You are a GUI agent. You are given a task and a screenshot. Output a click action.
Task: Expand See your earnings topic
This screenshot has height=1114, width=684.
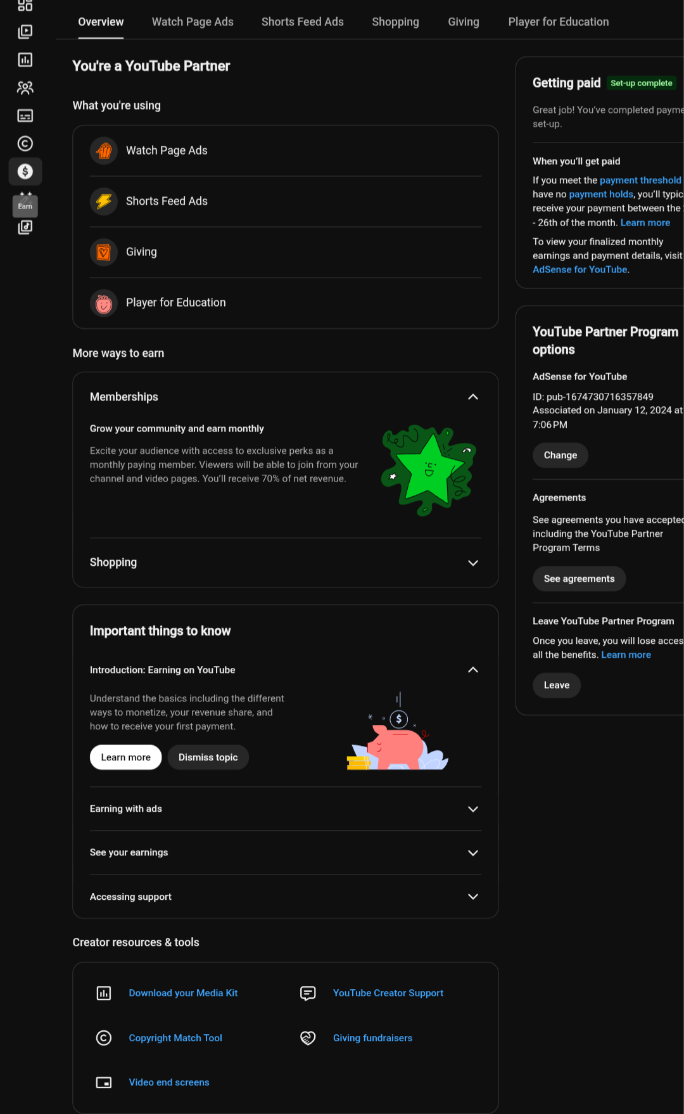pyautogui.click(x=472, y=852)
